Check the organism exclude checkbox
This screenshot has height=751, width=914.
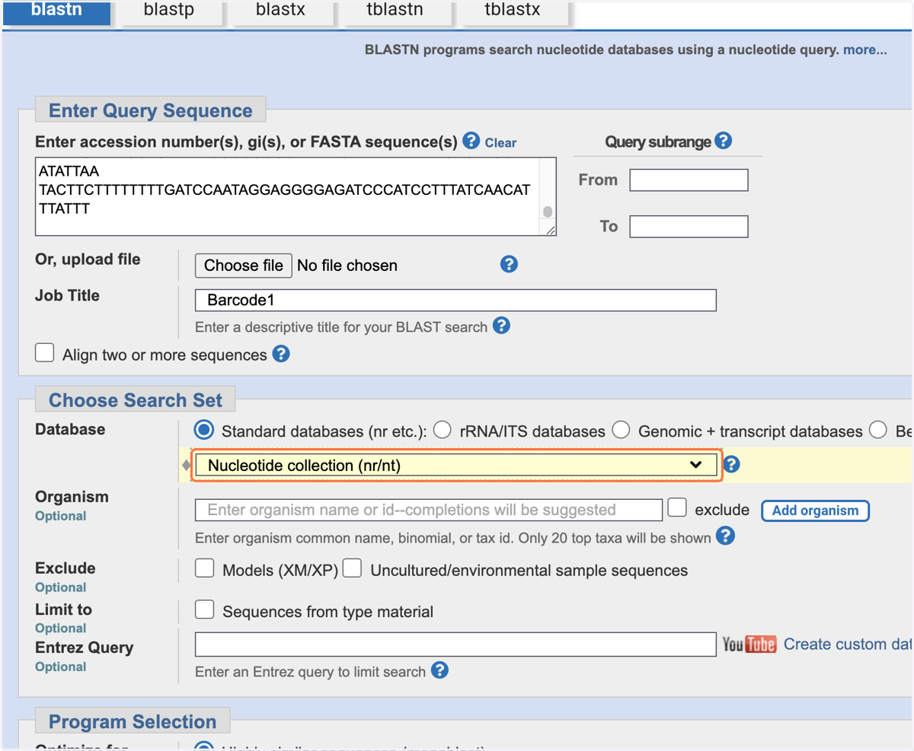pos(677,508)
